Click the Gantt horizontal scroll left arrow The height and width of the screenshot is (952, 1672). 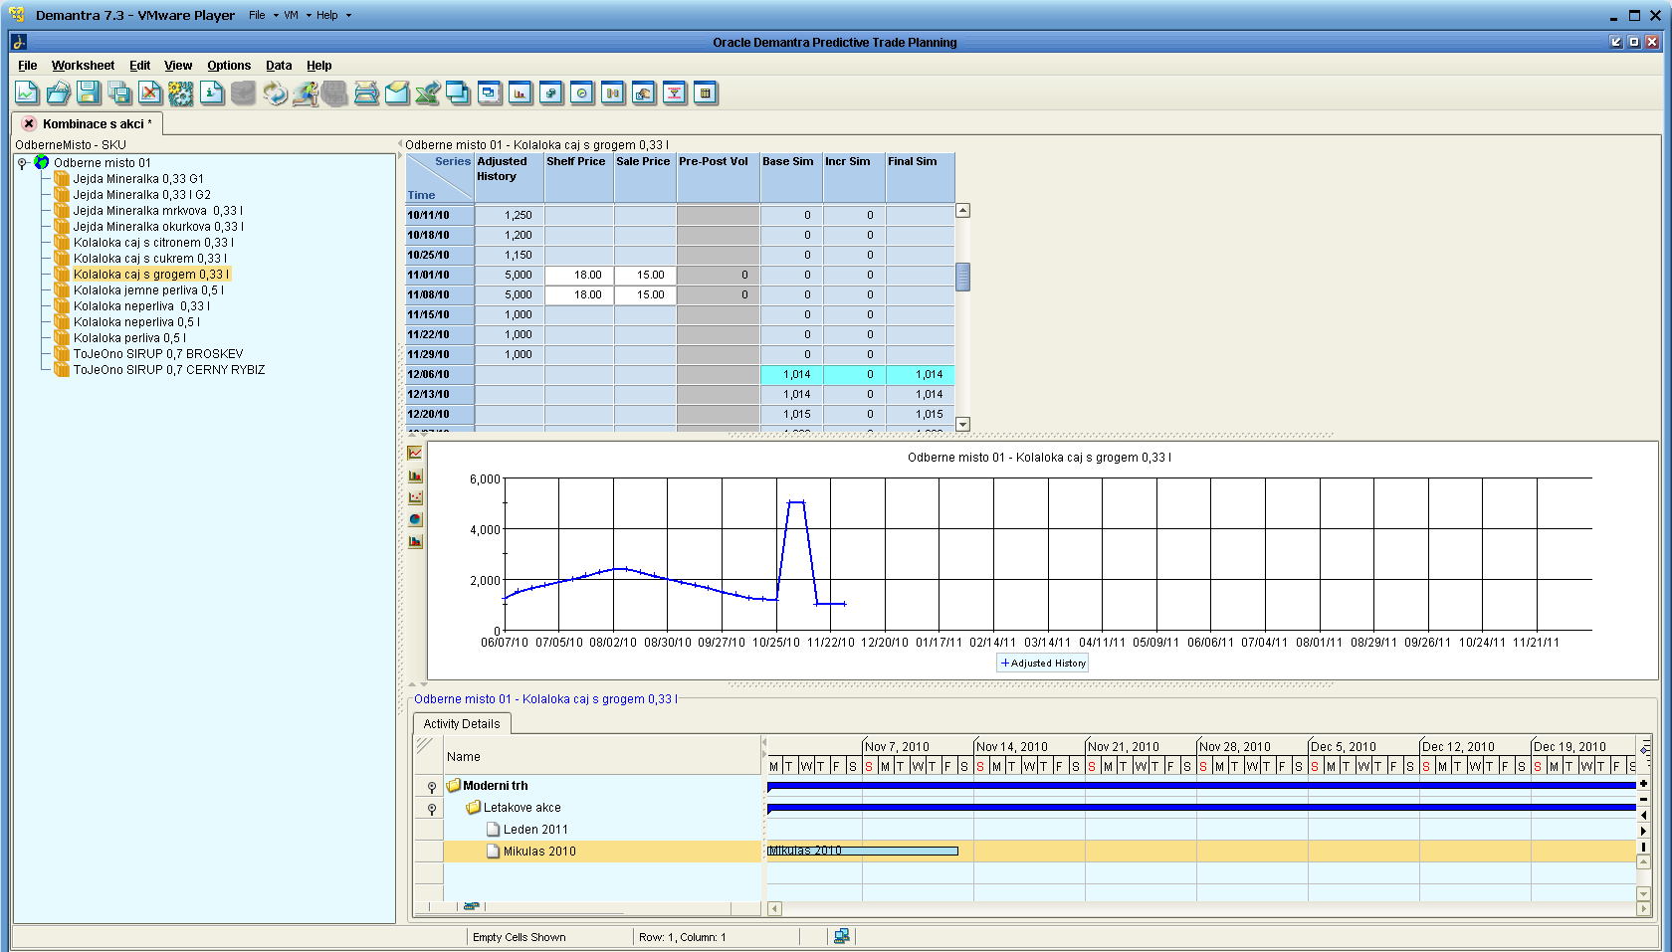pos(774,908)
